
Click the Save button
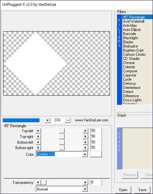[x=142, y=190]
